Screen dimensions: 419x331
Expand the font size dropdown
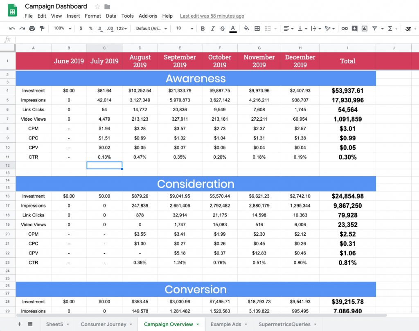[185, 29]
